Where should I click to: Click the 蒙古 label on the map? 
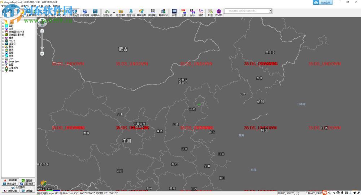point(123,49)
